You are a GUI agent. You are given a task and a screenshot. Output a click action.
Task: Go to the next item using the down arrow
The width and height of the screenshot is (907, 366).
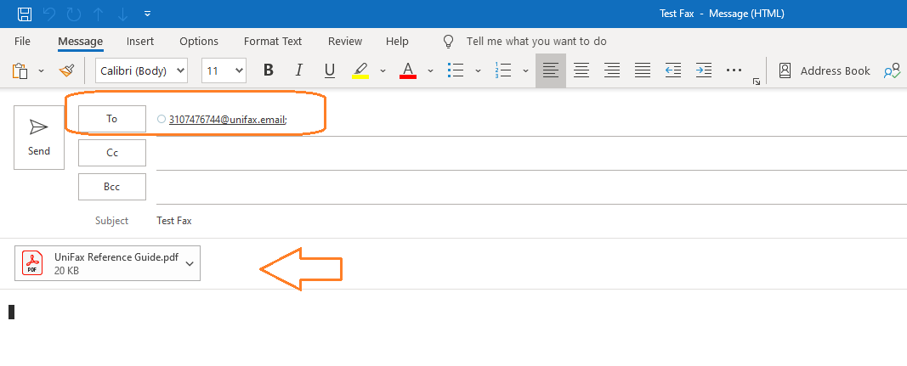pyautogui.click(x=122, y=14)
